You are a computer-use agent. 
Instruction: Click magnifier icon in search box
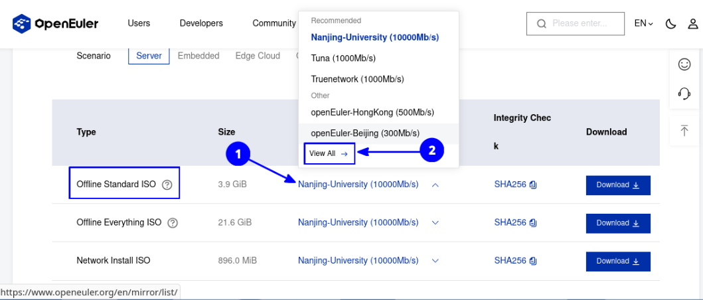click(x=542, y=24)
